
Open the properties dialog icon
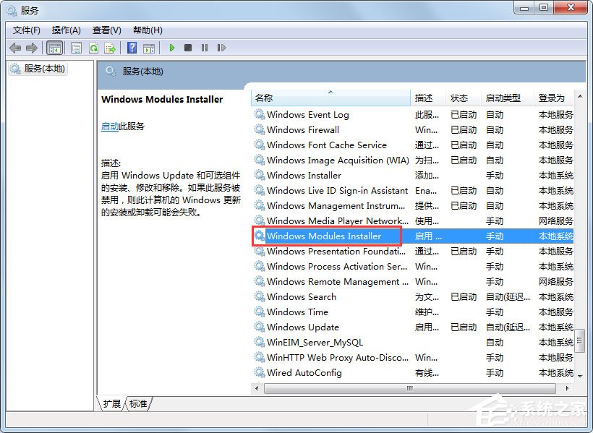click(76, 48)
